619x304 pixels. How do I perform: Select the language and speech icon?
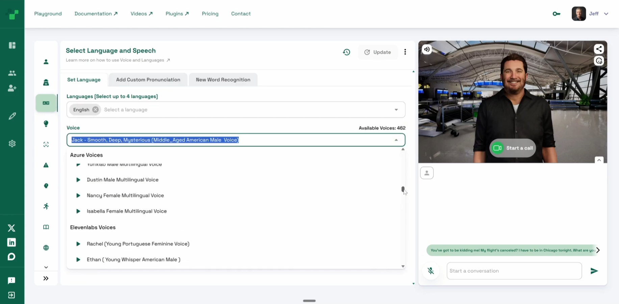(46, 103)
